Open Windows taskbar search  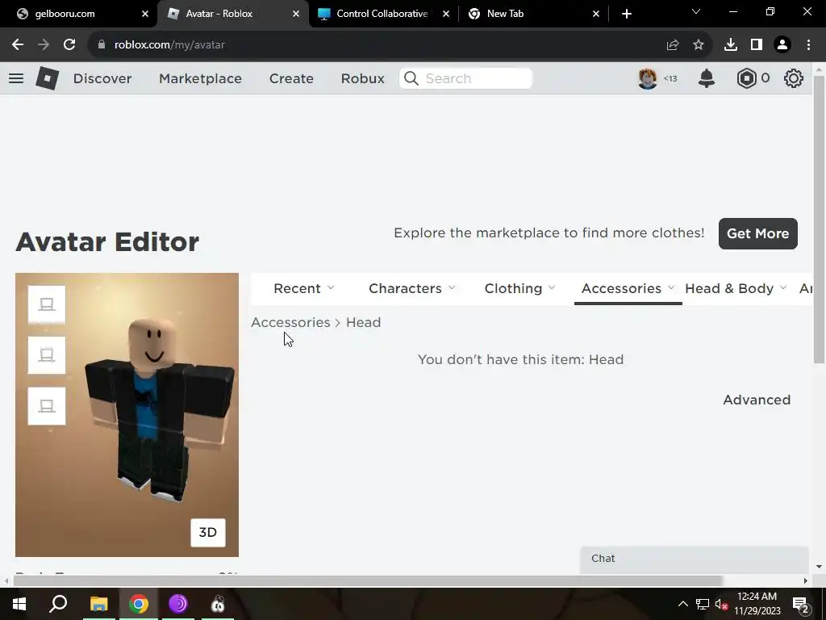point(58,604)
